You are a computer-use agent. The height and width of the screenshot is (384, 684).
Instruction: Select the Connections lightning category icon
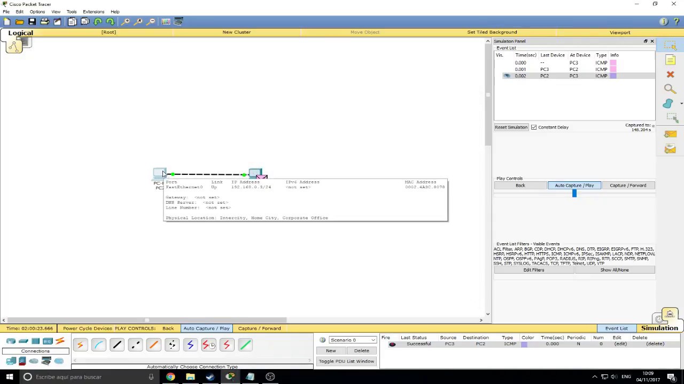coord(60,341)
